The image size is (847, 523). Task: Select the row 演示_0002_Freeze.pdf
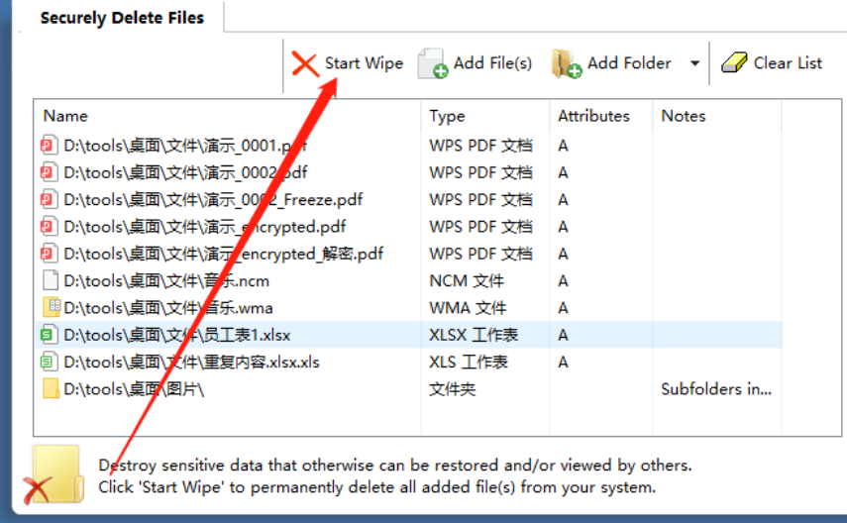click(408, 199)
